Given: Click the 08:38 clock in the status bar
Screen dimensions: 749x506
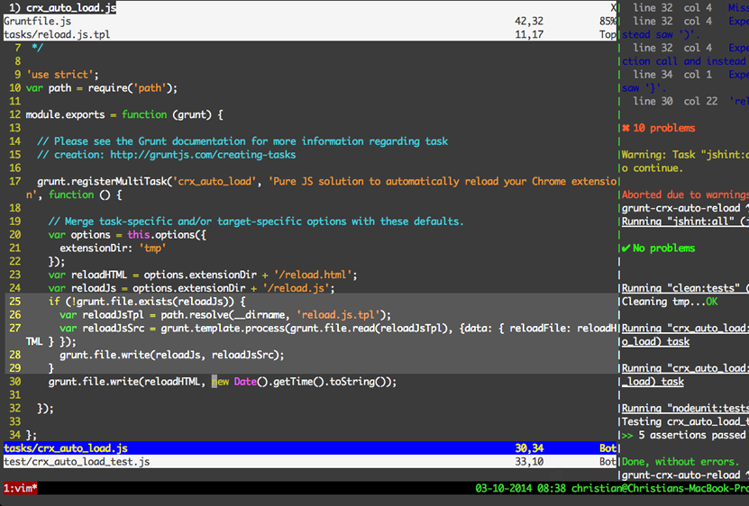Looking at the screenshot, I should pyautogui.click(x=552, y=488).
